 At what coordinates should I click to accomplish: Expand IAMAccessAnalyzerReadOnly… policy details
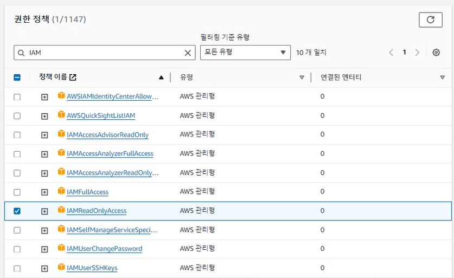[44, 173]
